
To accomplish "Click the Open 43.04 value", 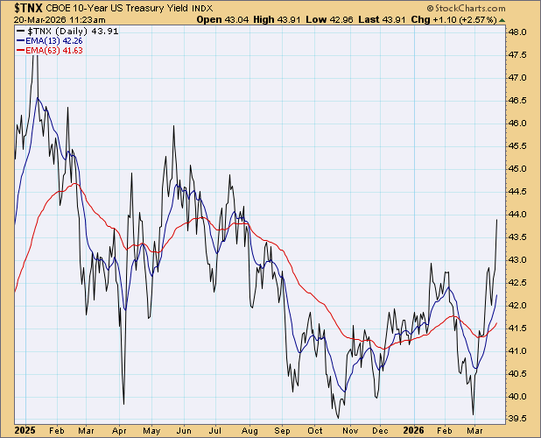I will (x=222, y=19).
